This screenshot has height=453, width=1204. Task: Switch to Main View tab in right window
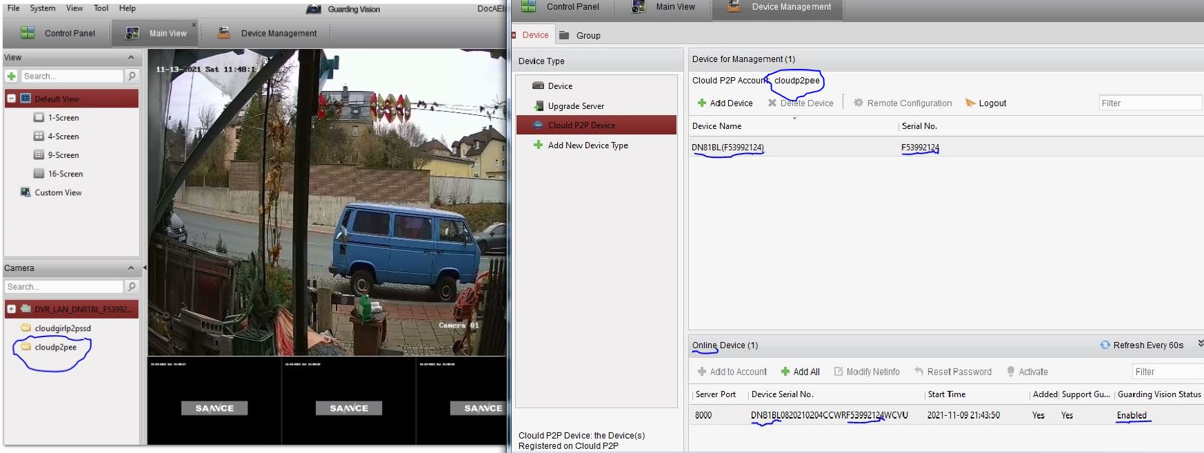[x=664, y=7]
